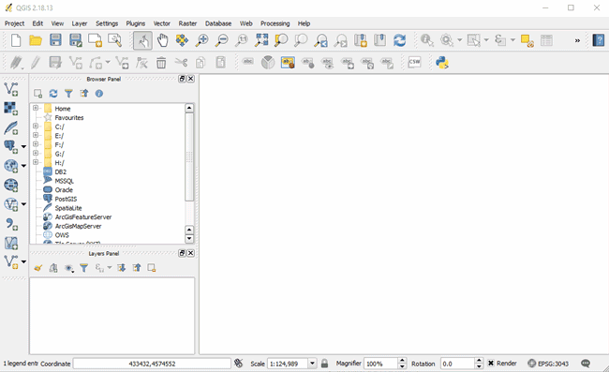Viewport: 609px width, 372px height.
Task: Click the Rotation value field
Action: tap(457, 364)
